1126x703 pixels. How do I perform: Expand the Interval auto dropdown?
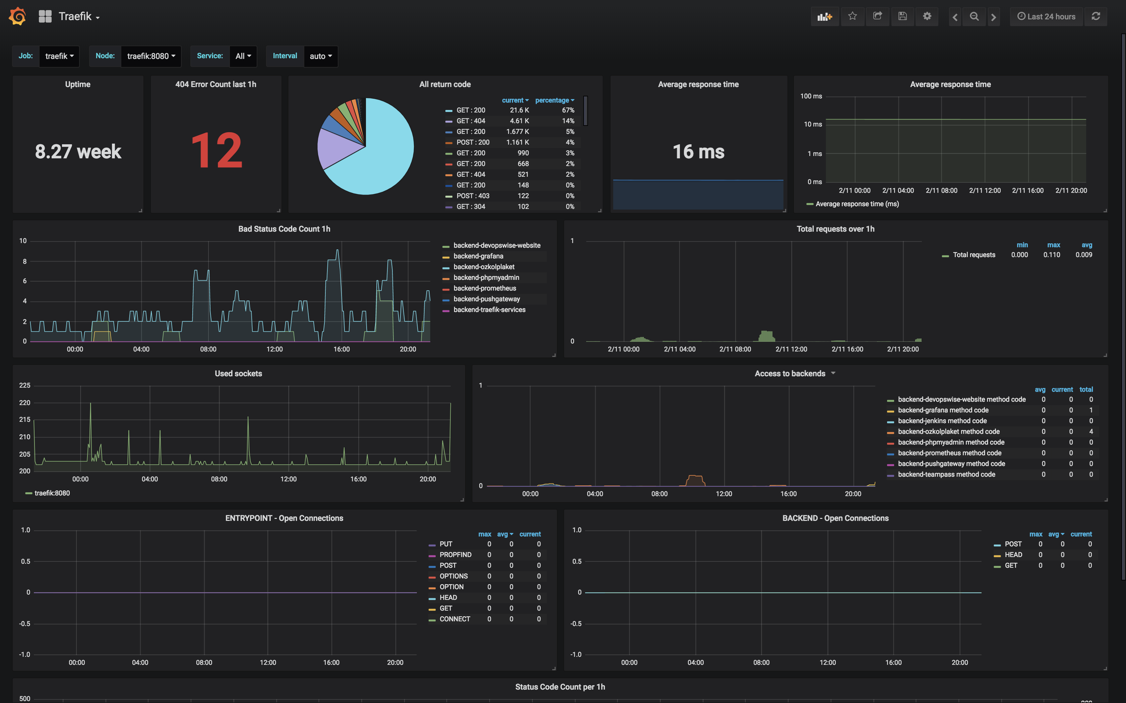pos(321,56)
